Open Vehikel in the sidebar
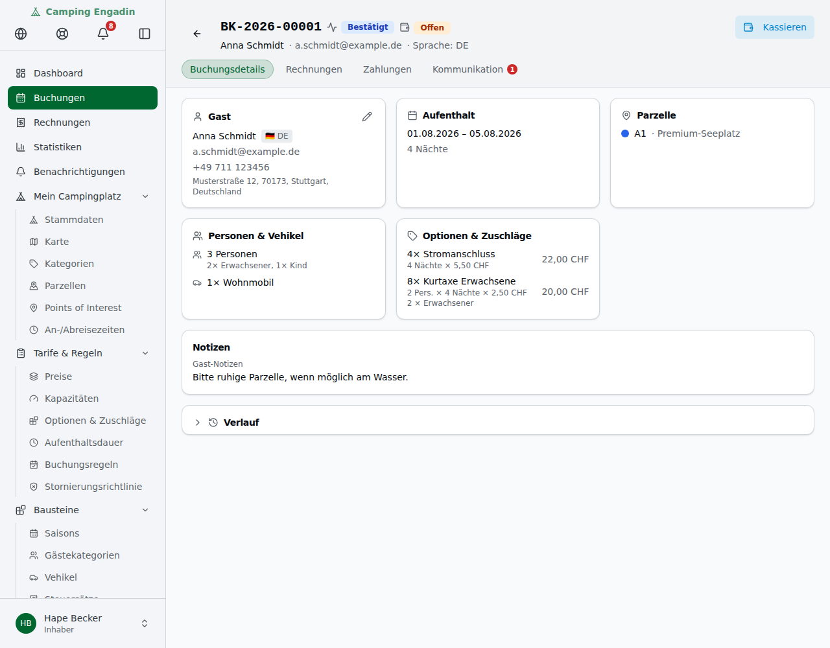The height and width of the screenshot is (648, 830). [89, 577]
